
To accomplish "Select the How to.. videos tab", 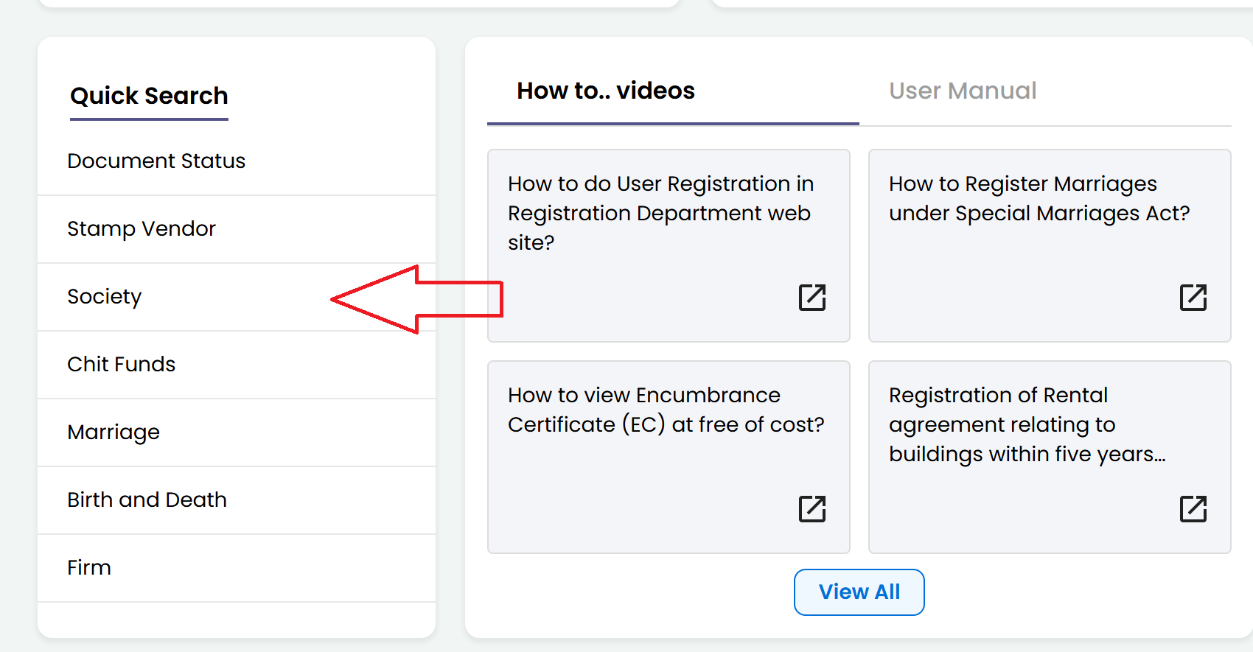I will click(604, 91).
